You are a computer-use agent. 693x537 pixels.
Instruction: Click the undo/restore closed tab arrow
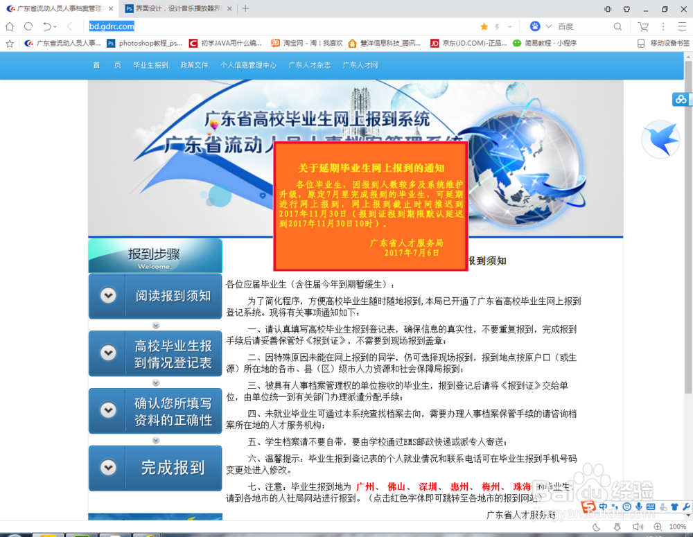click(x=47, y=26)
